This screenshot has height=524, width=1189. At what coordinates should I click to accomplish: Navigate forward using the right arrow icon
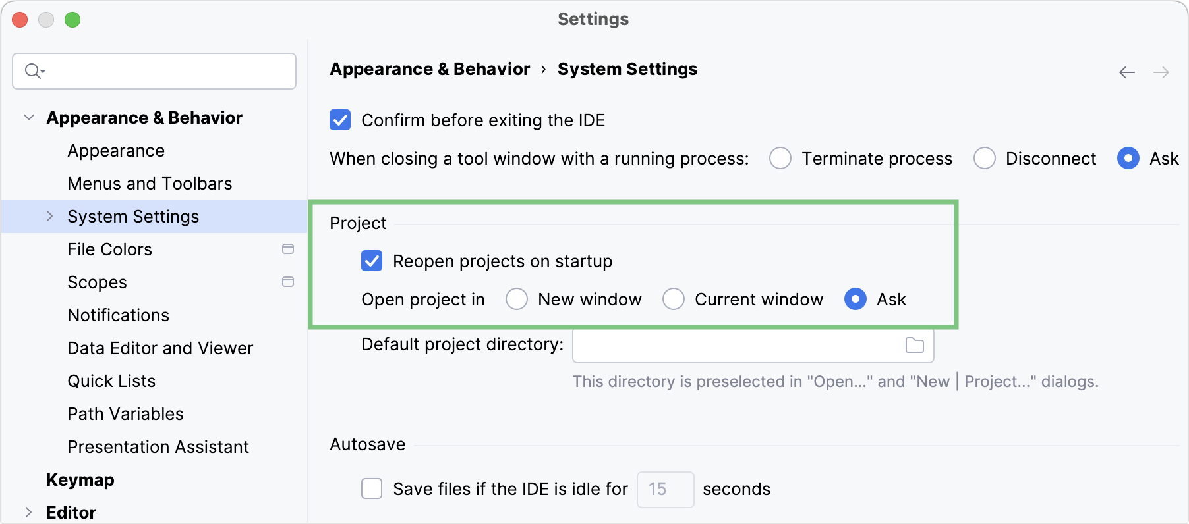(x=1162, y=72)
